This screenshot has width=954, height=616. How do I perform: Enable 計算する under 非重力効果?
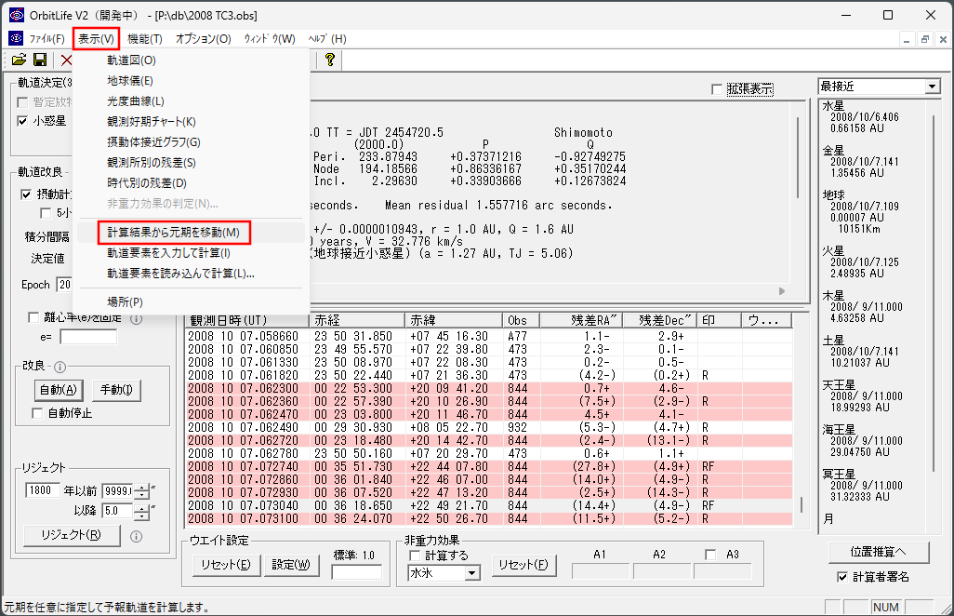[x=415, y=556]
